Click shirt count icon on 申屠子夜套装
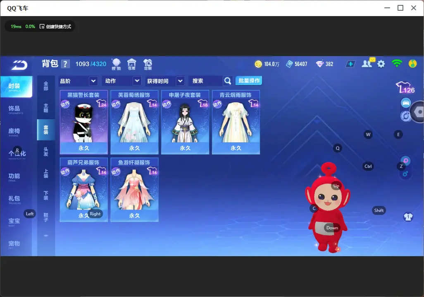Viewport: 424px width, 297px height. coord(202,103)
